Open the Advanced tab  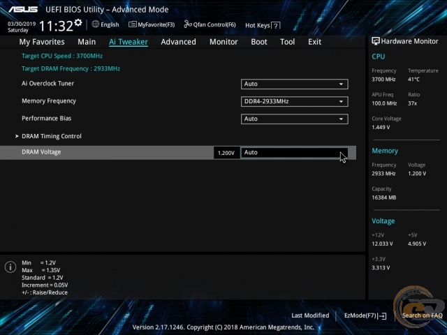pos(179,42)
